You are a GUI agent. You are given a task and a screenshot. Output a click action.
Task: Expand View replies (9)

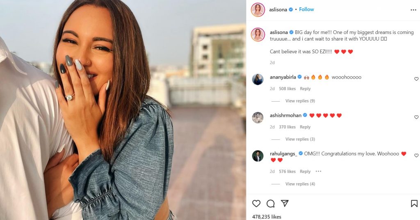(300, 101)
